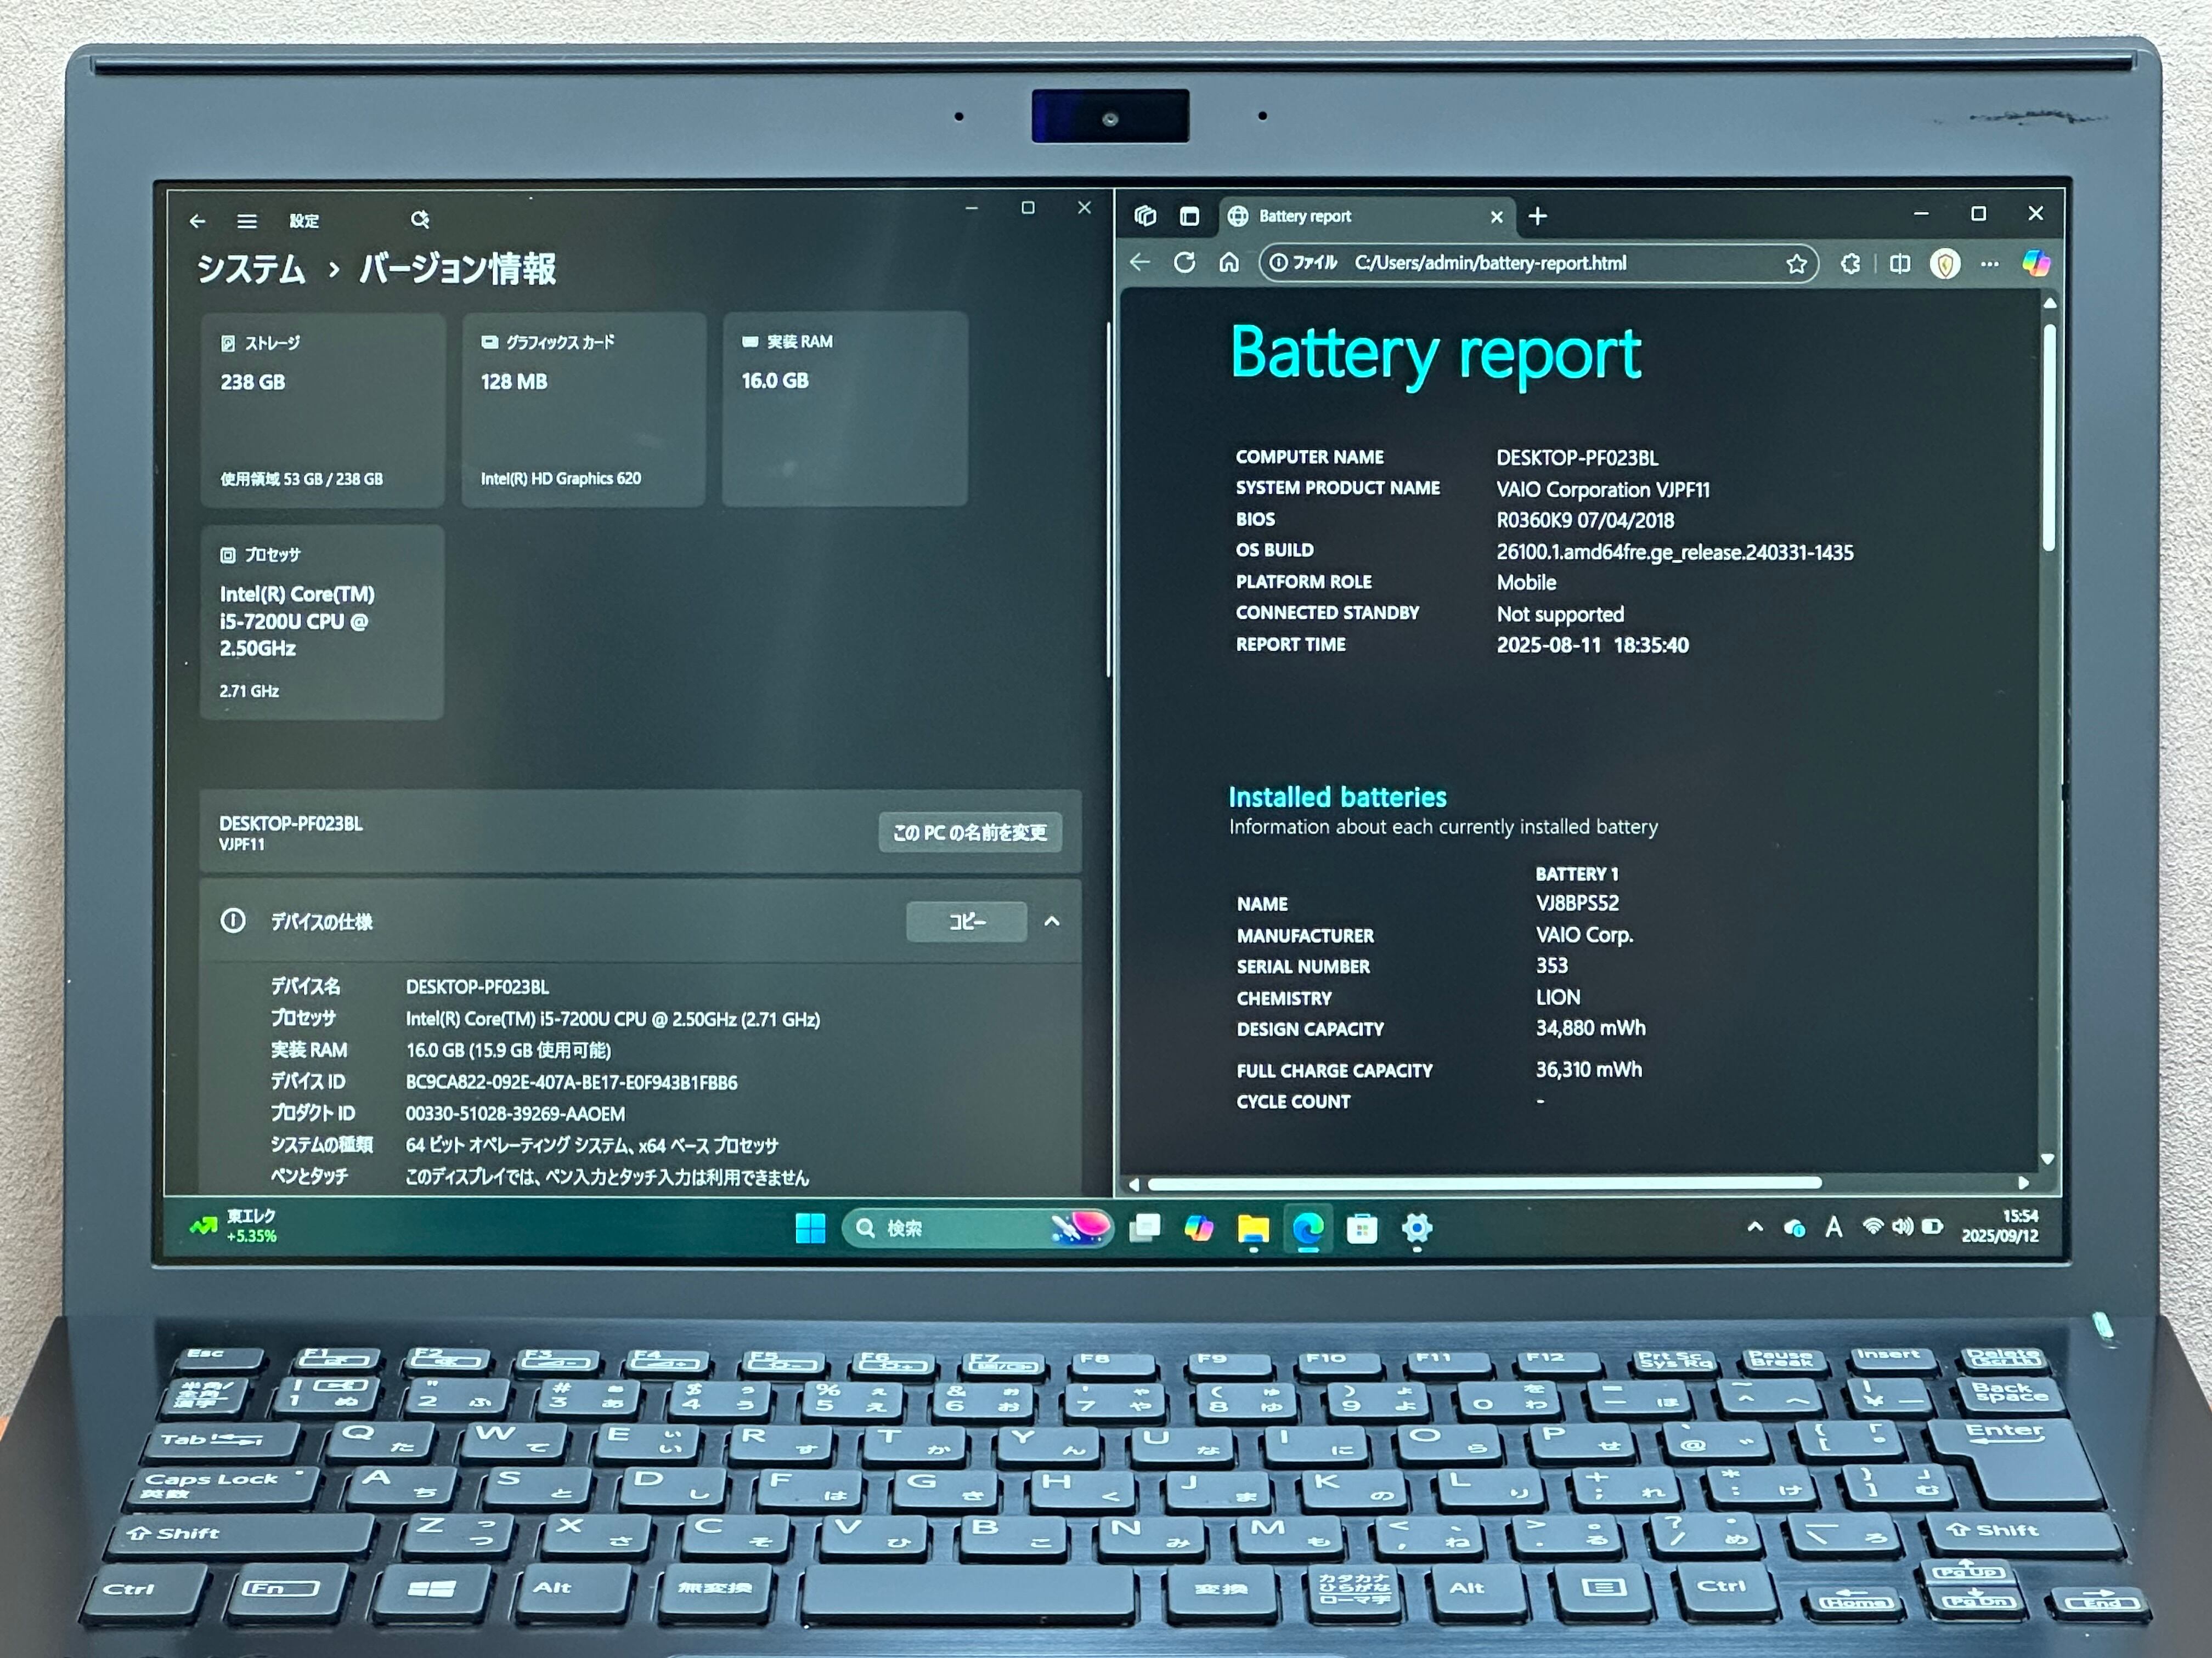Open a new Edge tab
The height and width of the screenshot is (1658, 2212).
(x=1538, y=216)
